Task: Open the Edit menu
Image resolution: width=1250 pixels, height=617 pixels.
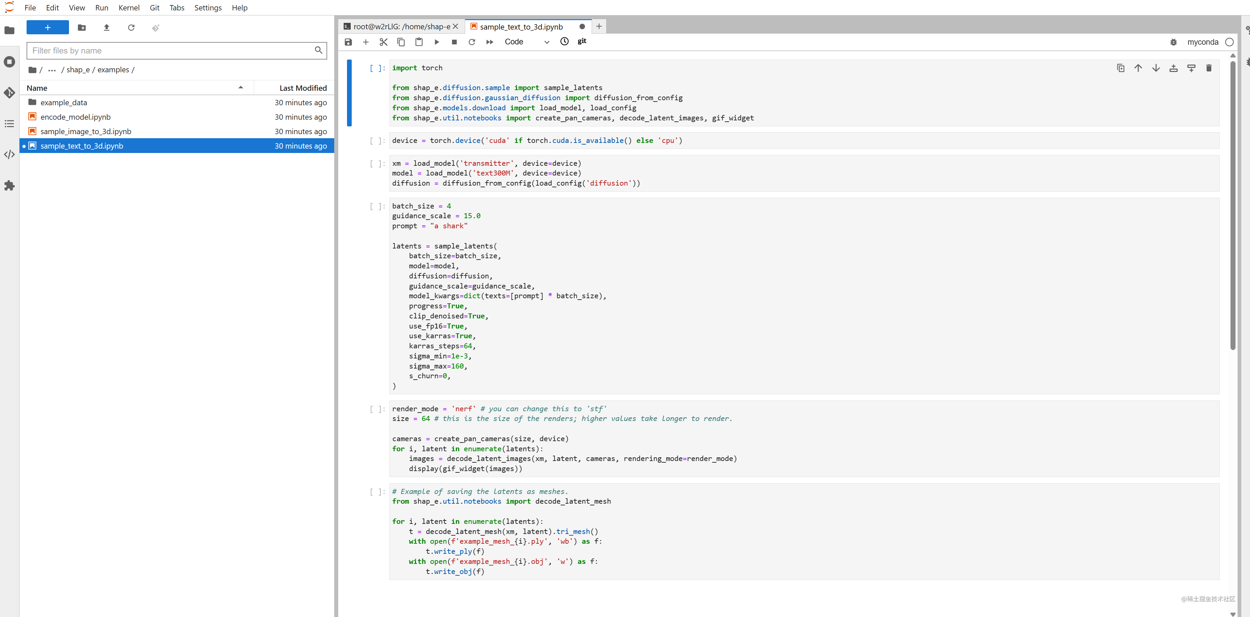Action: (53, 8)
